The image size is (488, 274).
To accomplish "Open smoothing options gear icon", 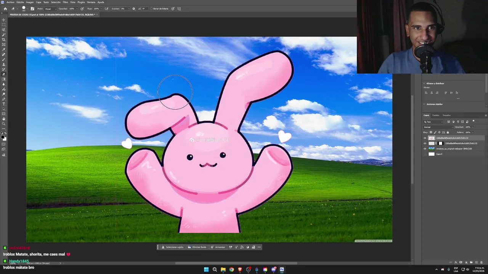I will (x=133, y=8).
